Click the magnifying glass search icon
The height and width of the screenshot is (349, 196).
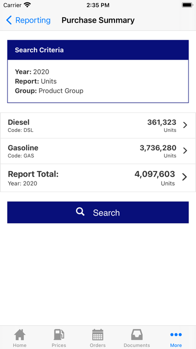tap(80, 212)
